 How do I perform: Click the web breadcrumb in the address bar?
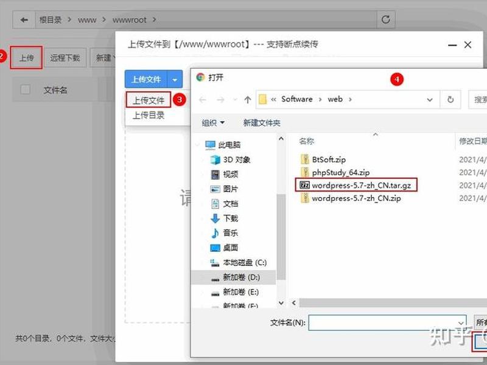tap(335, 99)
